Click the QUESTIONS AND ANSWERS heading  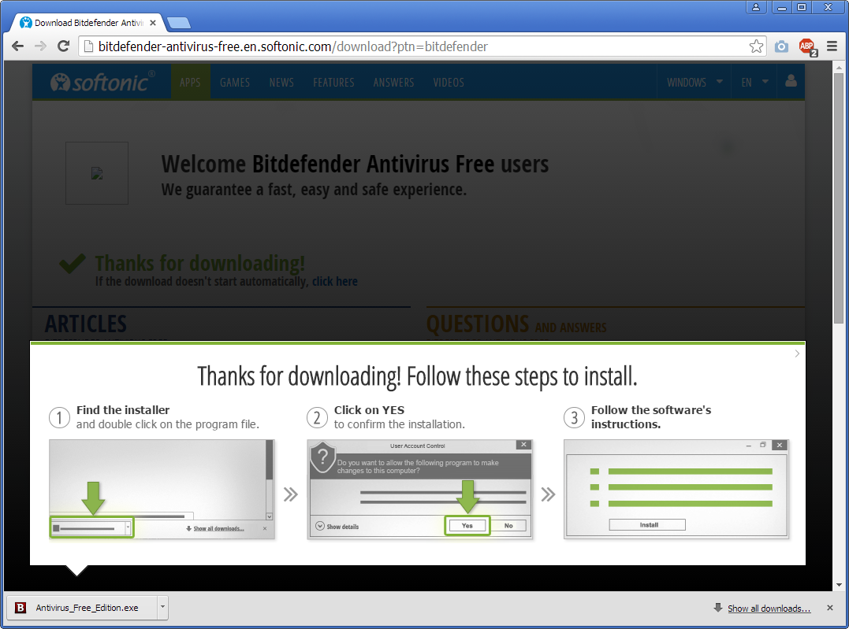tap(516, 324)
